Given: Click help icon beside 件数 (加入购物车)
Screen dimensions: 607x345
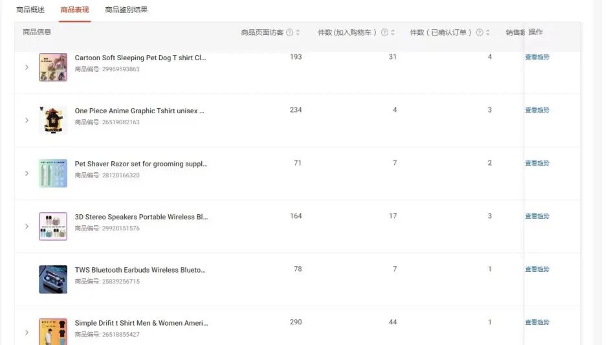Looking at the screenshot, I should tap(384, 32).
